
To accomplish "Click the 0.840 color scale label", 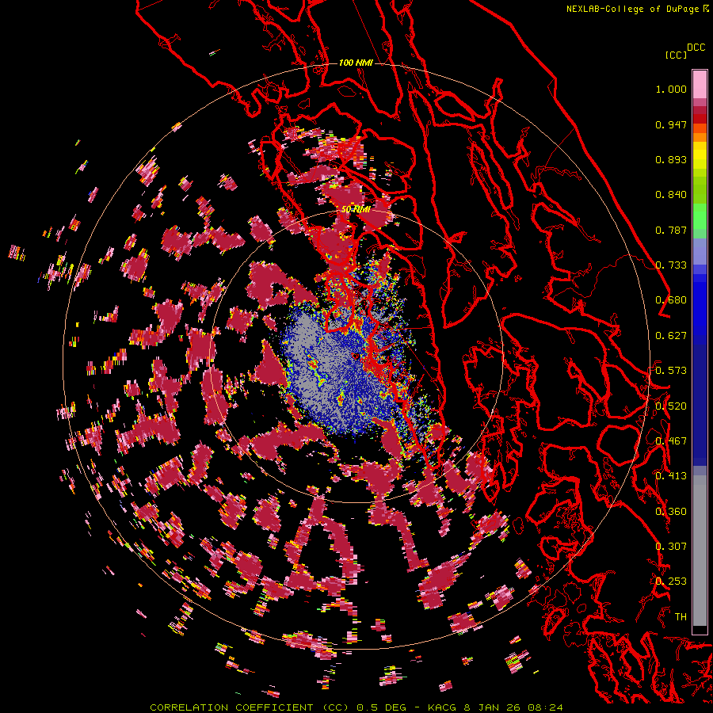I will click(x=671, y=195).
